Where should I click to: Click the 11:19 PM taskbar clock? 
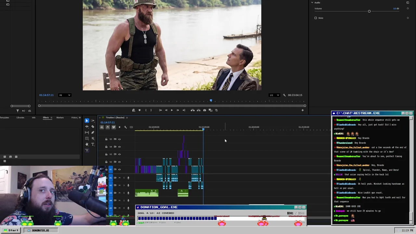pyautogui.click(x=407, y=230)
